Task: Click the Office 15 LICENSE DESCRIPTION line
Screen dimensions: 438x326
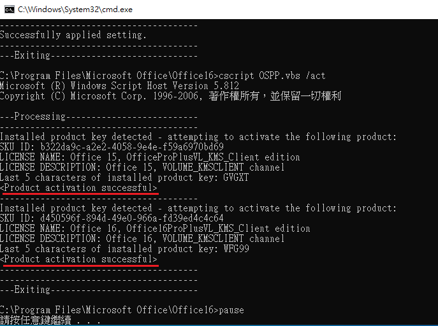Action: click(142, 167)
